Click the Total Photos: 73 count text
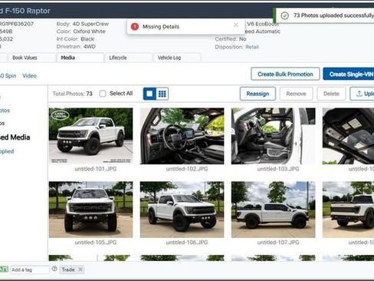 (x=72, y=94)
